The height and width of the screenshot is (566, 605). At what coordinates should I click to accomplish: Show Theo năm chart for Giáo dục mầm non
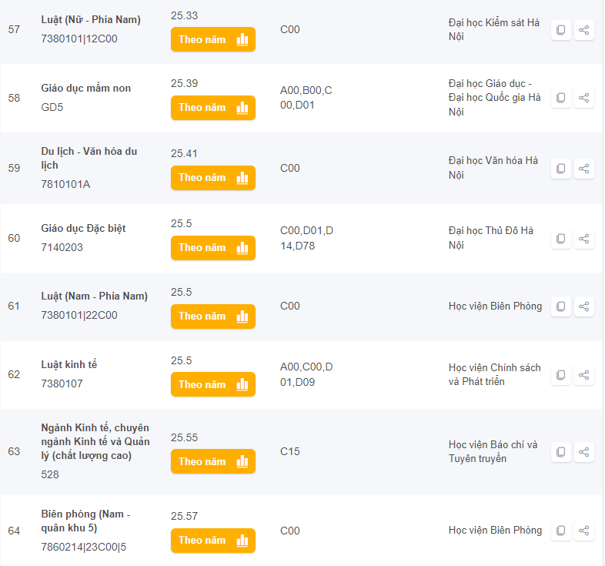[x=212, y=108]
